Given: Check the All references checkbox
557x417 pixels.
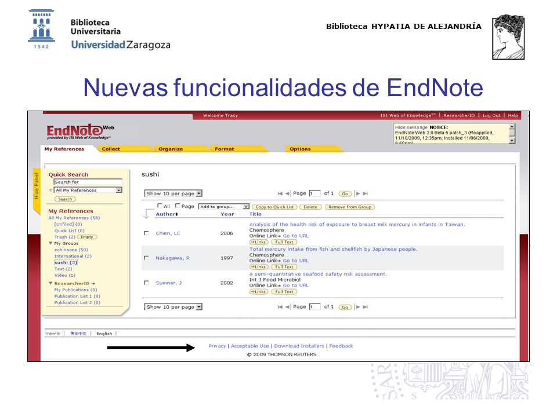Looking at the screenshot, I should (160, 206).
